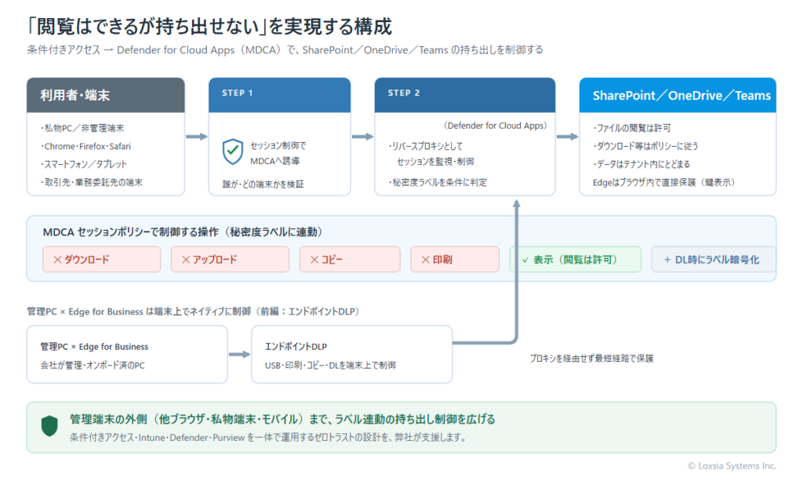This screenshot has width=803, height=477.
Task: Click the green shield icon in the bottom banner
Action: tap(49, 426)
